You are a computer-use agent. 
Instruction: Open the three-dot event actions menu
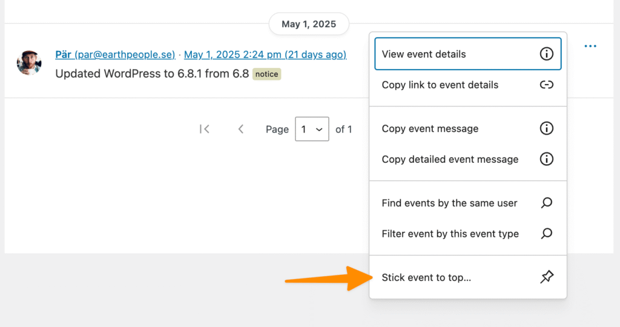pyautogui.click(x=590, y=47)
